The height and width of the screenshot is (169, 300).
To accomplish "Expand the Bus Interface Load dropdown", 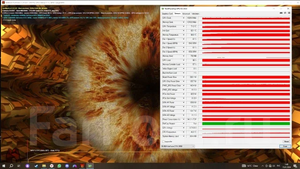I will point(183,73).
